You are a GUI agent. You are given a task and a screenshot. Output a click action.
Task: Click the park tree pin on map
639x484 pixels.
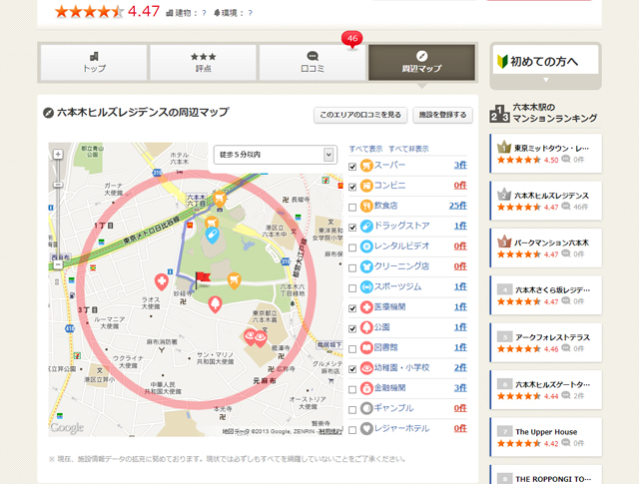(216, 304)
